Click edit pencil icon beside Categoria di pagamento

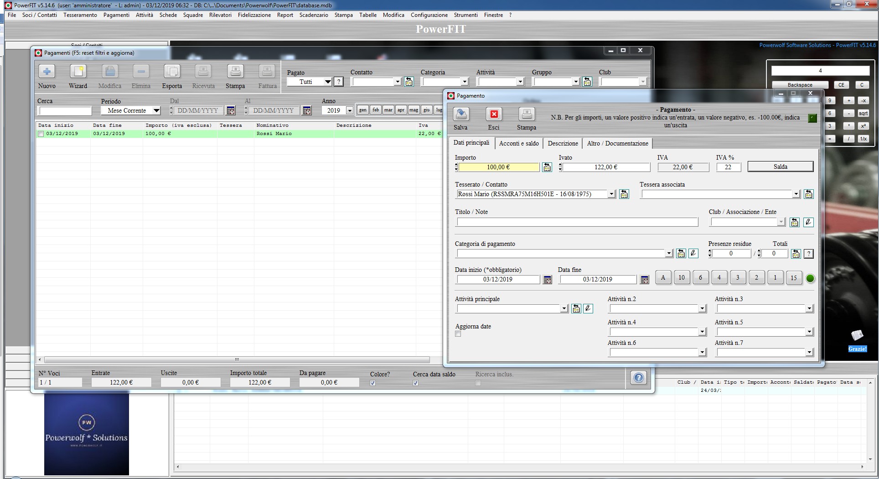693,254
